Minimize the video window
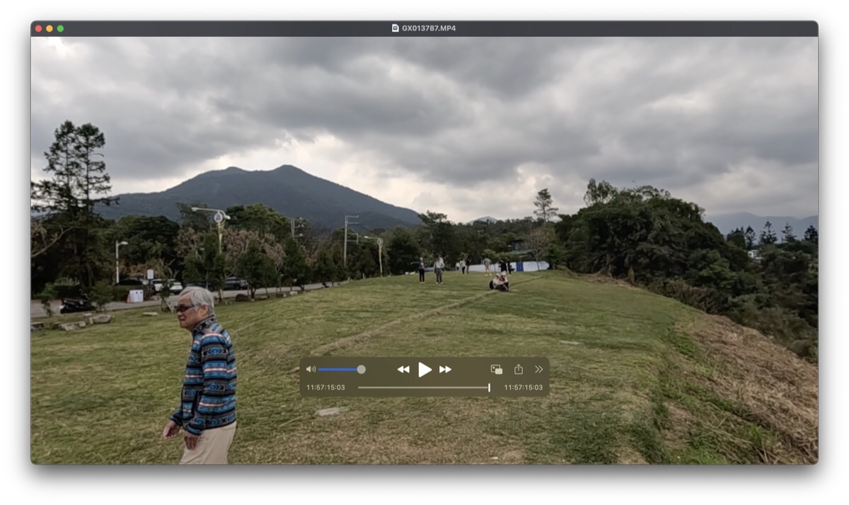The image size is (849, 505). 50,28
